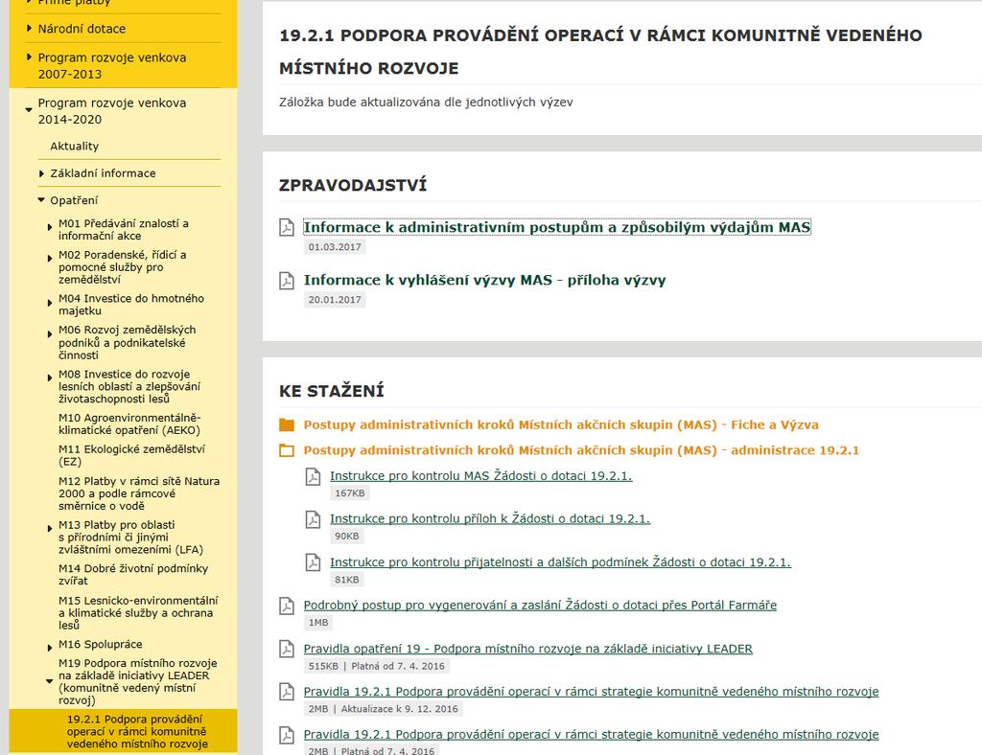Expand M02 Poradenské služby arrow
Screen dimensions: 982x755
[50, 259]
